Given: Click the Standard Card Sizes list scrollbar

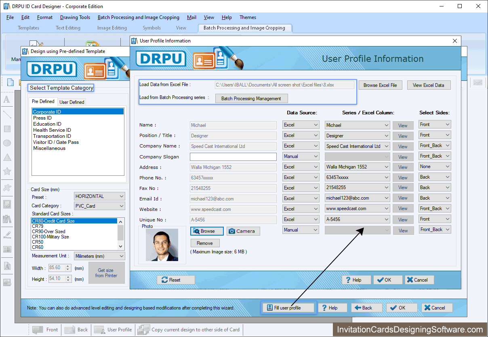Looking at the screenshot, I should click(120, 234).
